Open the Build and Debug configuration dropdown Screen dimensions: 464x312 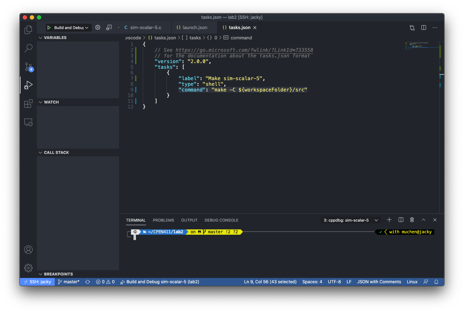click(72, 28)
